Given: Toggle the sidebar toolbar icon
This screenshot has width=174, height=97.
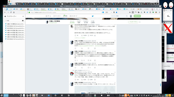Looking at the screenshot, I should pos(133,12).
